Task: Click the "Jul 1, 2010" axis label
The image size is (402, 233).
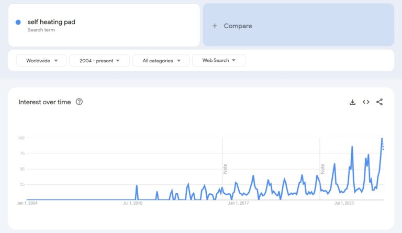Action: coord(132,203)
